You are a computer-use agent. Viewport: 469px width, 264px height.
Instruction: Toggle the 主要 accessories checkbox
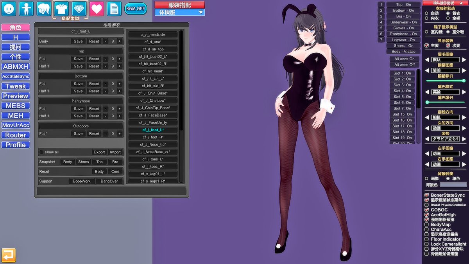click(x=427, y=45)
